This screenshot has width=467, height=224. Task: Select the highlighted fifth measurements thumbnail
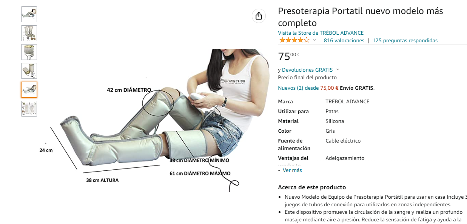click(x=29, y=90)
